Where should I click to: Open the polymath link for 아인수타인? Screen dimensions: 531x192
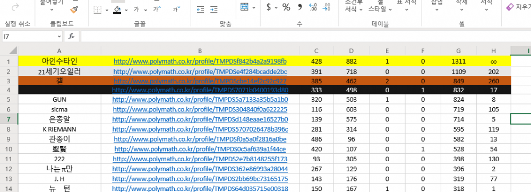[x=200, y=61]
